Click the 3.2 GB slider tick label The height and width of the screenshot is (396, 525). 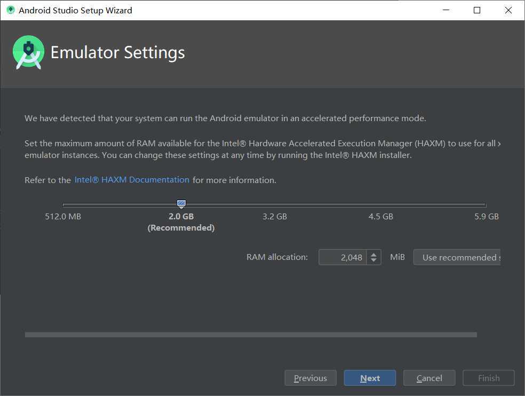pos(275,217)
